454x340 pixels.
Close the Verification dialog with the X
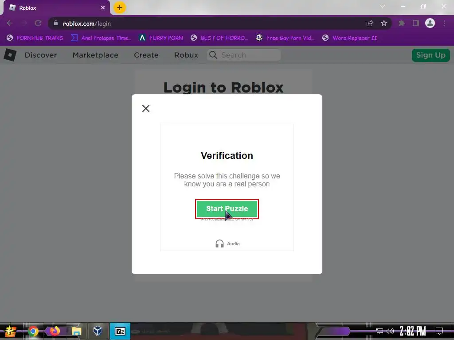pyautogui.click(x=145, y=108)
